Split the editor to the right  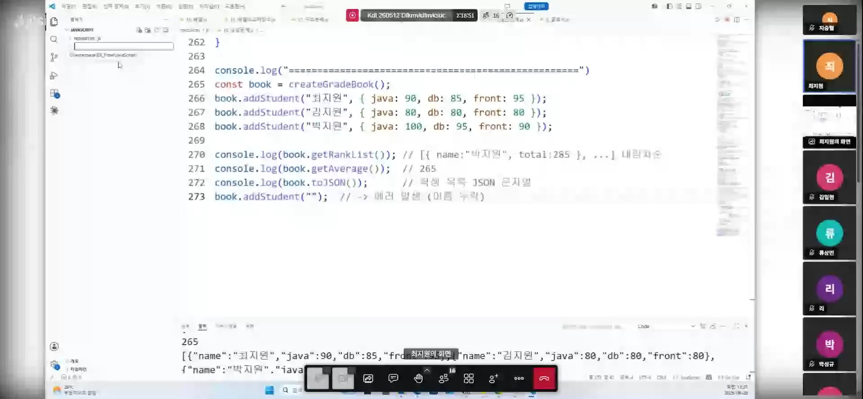(737, 20)
